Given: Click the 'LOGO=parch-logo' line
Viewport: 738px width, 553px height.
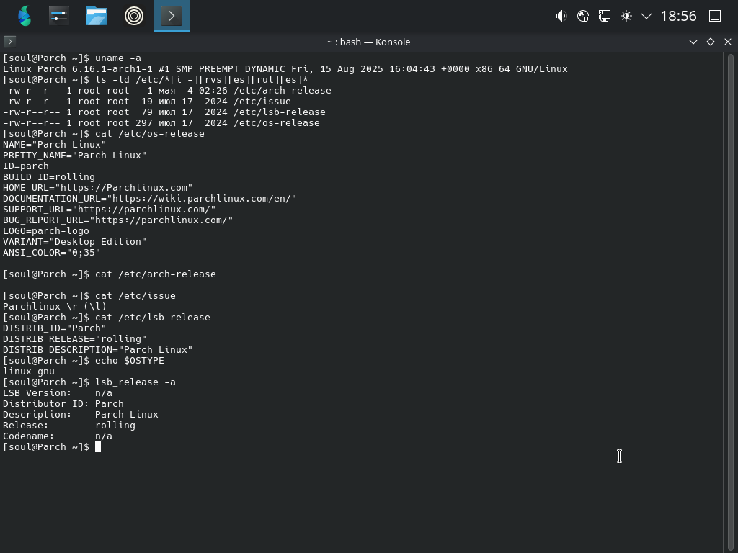Looking at the screenshot, I should (46, 231).
